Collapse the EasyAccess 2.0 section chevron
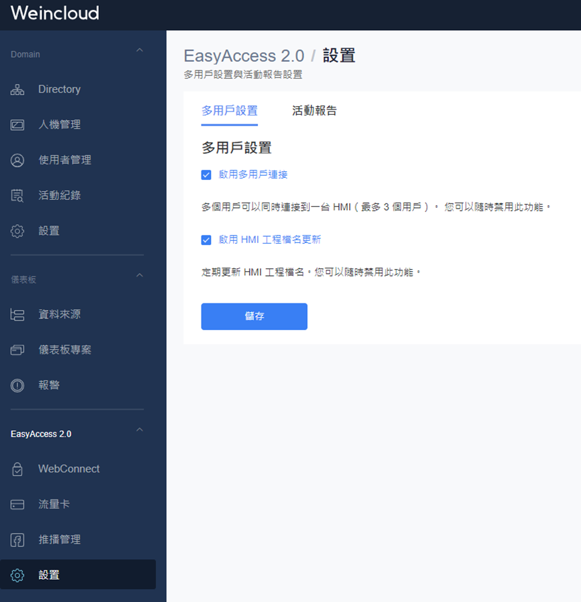This screenshot has width=581, height=602. pyautogui.click(x=140, y=430)
